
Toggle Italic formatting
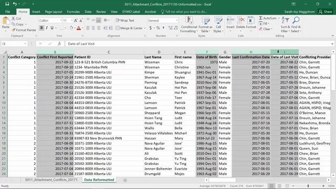pos(47,28)
